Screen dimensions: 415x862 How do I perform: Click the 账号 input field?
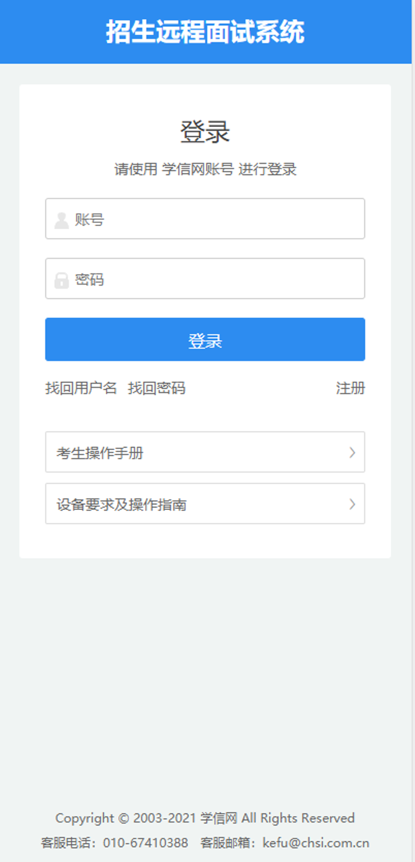coord(218,219)
